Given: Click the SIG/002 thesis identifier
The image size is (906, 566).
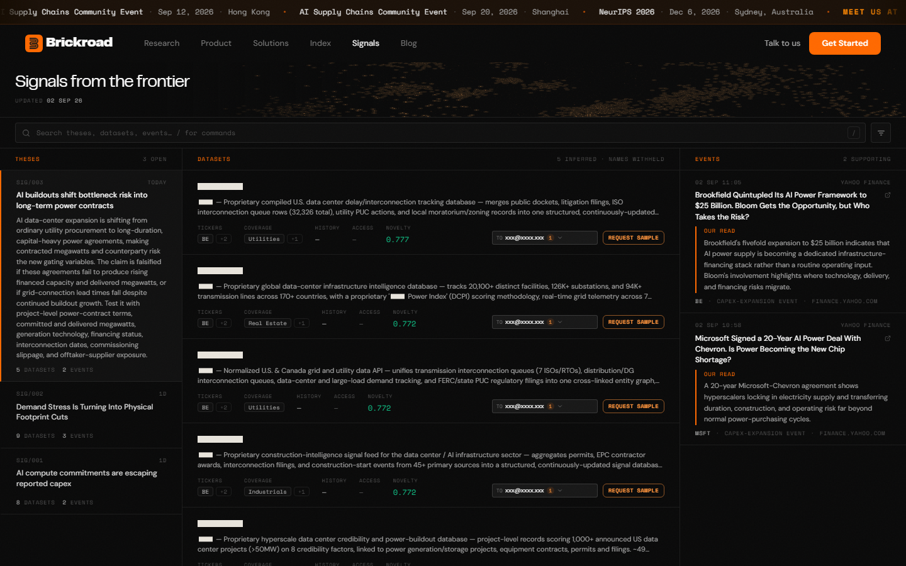Looking at the screenshot, I should tap(30, 394).
